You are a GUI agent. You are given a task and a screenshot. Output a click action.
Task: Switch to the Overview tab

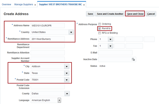coord(6,4)
